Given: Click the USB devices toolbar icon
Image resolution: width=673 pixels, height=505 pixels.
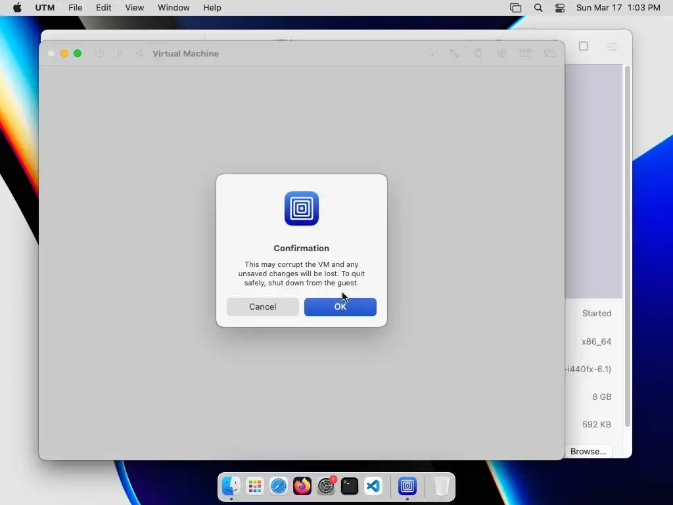Looking at the screenshot, I should (478, 53).
